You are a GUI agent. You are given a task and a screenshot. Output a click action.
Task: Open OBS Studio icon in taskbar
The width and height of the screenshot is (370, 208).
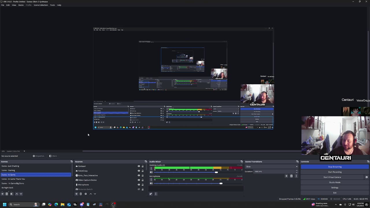point(113,205)
